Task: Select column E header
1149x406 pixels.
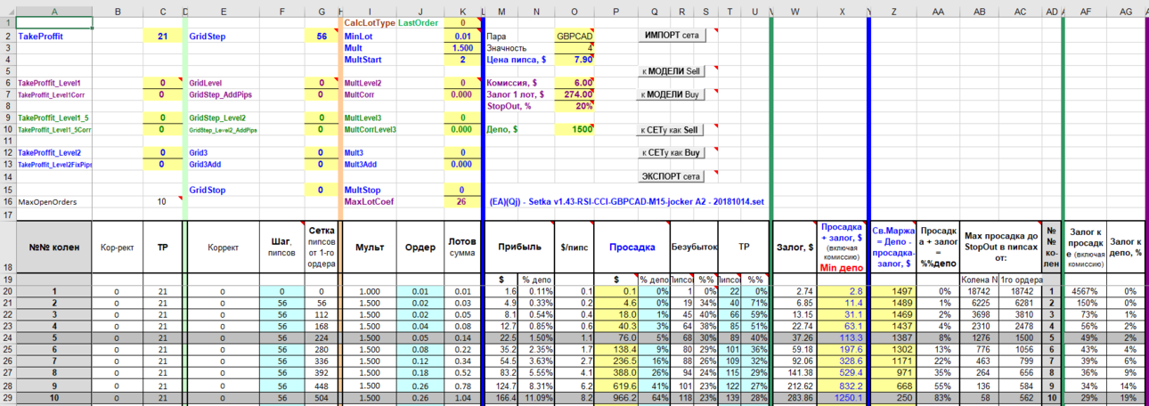Action: 223,11
